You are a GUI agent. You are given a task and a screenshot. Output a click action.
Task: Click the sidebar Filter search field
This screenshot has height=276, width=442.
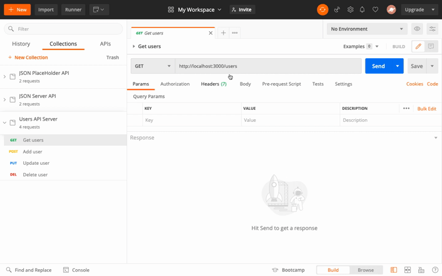click(63, 29)
